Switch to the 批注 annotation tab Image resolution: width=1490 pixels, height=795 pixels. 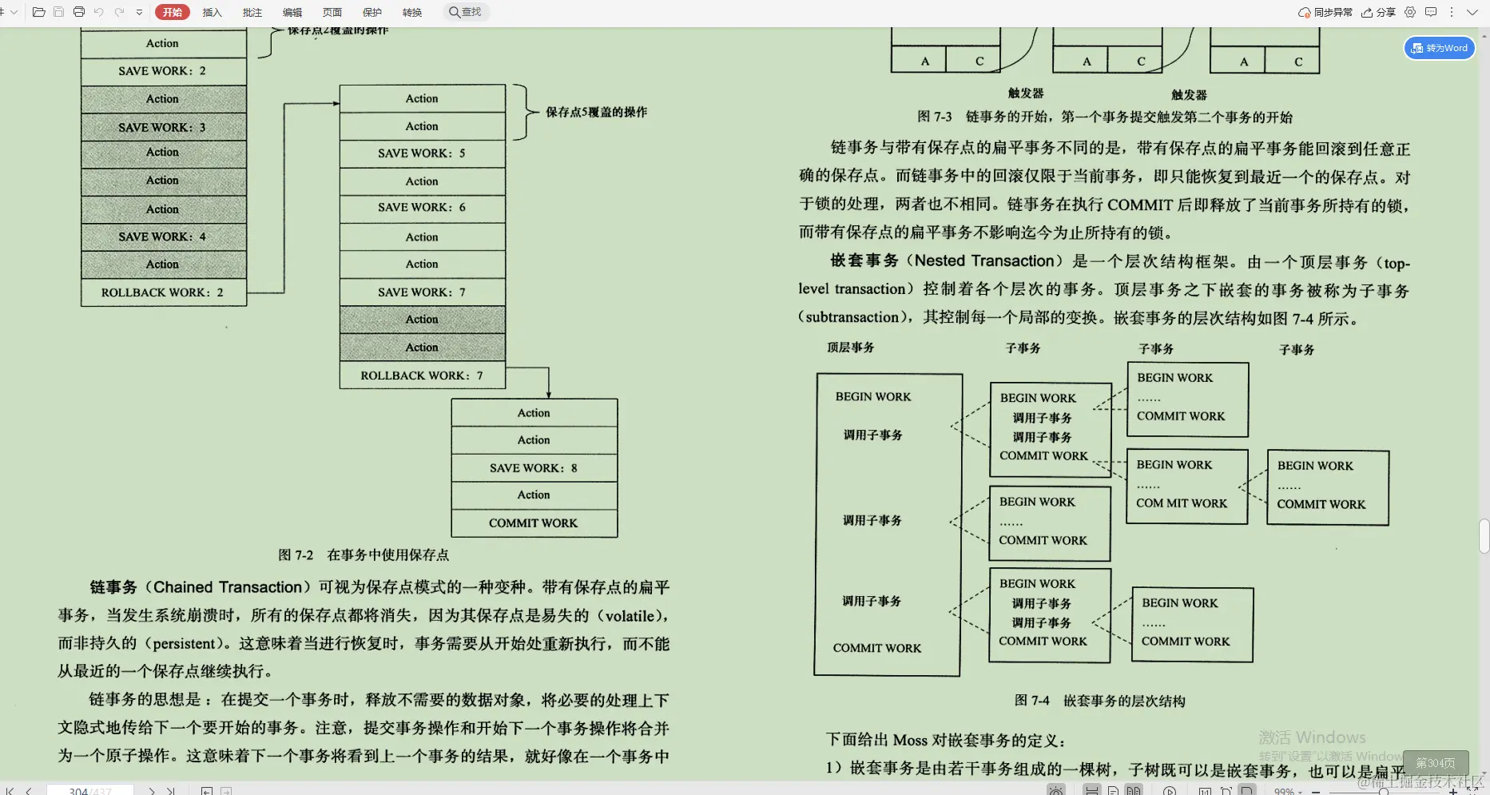tap(252, 12)
